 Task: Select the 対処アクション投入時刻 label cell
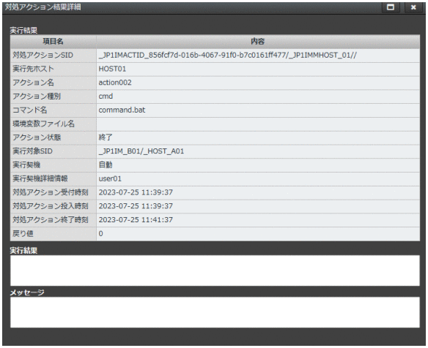click(53, 206)
